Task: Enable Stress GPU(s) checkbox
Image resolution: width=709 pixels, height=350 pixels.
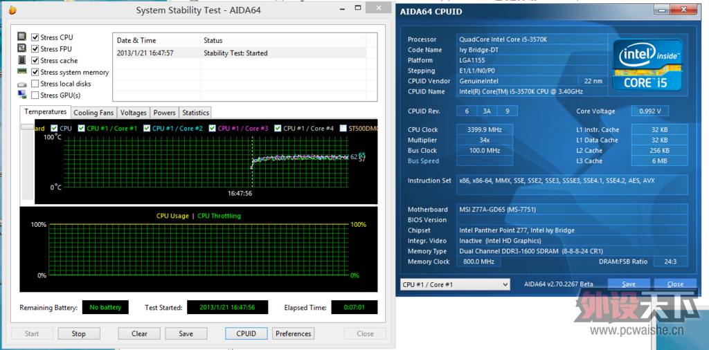Action: pyautogui.click(x=35, y=95)
